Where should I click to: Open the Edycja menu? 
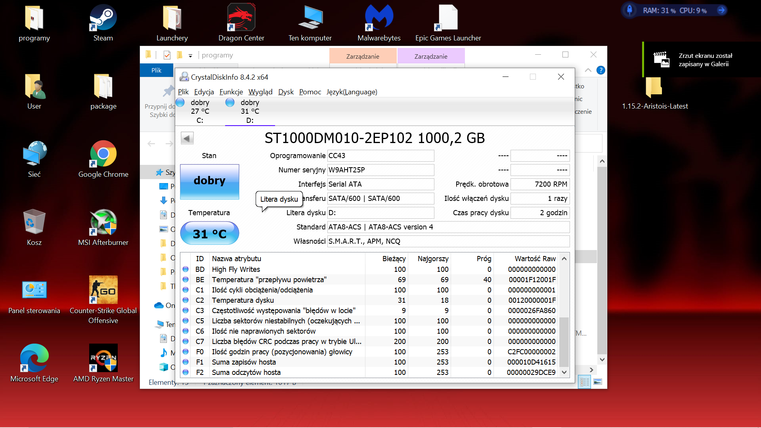click(204, 92)
